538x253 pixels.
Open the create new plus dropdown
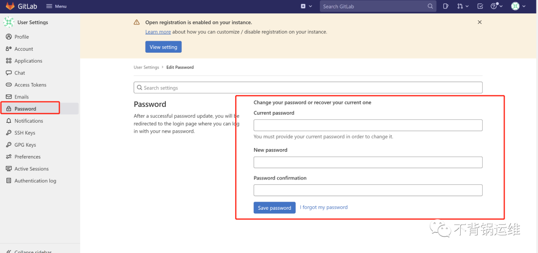[x=306, y=6]
